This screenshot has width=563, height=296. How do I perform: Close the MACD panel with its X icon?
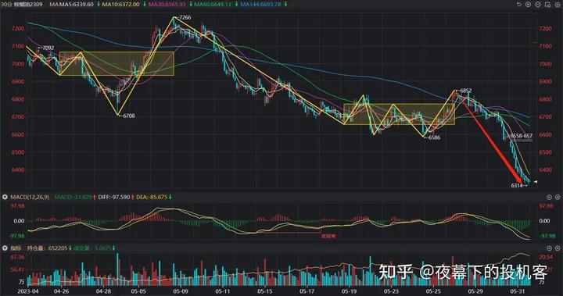pyautogui.click(x=558, y=197)
